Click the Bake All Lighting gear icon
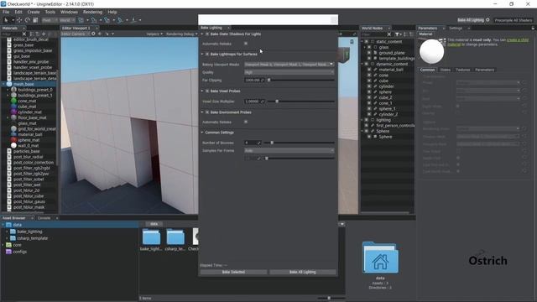 [487, 20]
